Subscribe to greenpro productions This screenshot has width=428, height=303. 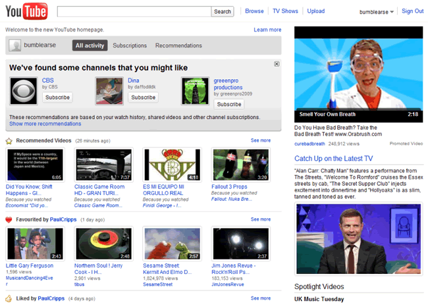click(x=229, y=104)
